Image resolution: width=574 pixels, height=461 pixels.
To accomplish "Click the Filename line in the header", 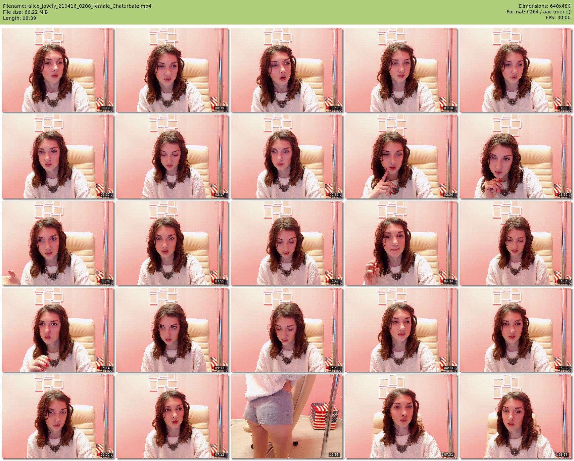I will click(x=77, y=6).
